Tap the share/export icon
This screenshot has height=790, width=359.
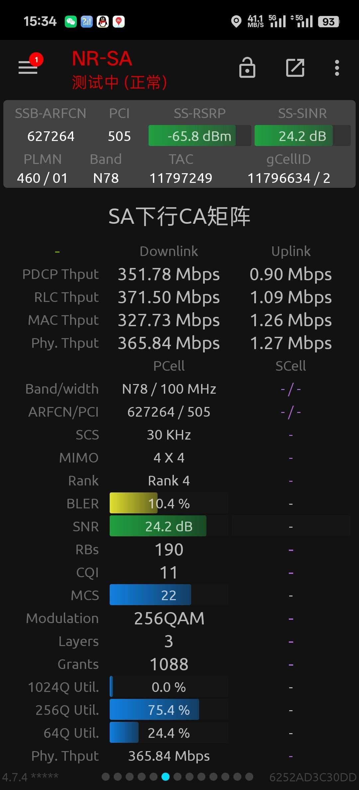[x=295, y=68]
